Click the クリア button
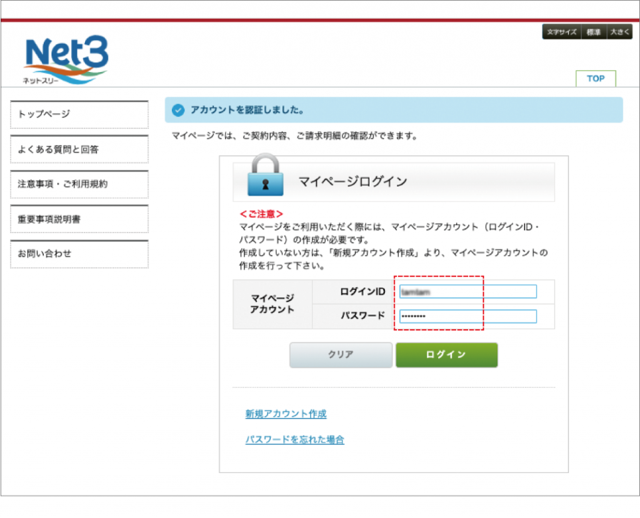Image resolution: width=640 pixels, height=518 pixels. tap(341, 355)
